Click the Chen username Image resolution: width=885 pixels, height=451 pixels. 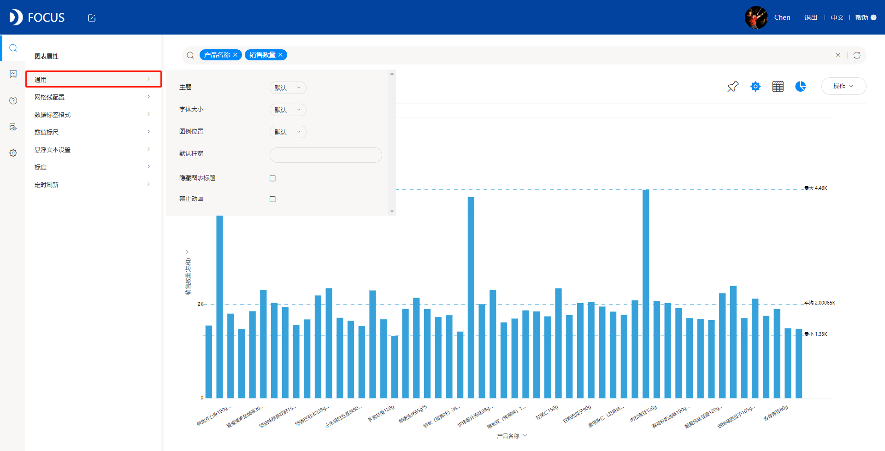point(782,18)
